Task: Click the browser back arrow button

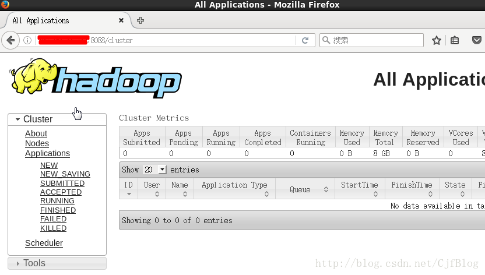Action: click(x=10, y=40)
